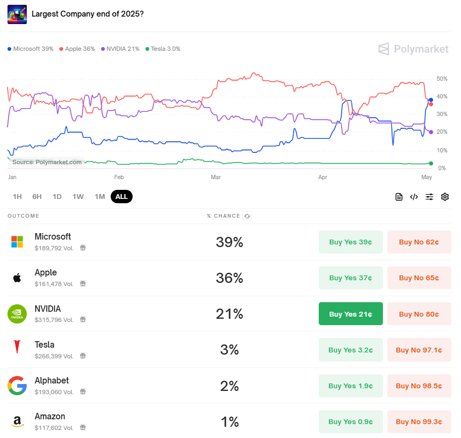The width and height of the screenshot is (461, 438).
Task: Open the chart settings gear icon
Action: coord(445,197)
